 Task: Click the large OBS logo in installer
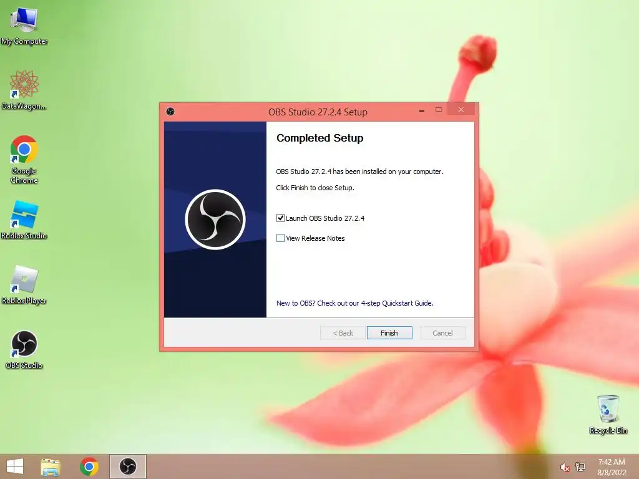[215, 220]
